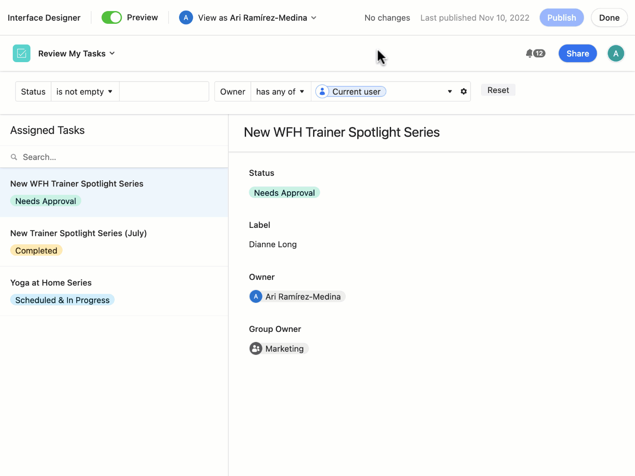Click the Publish button

tap(561, 17)
